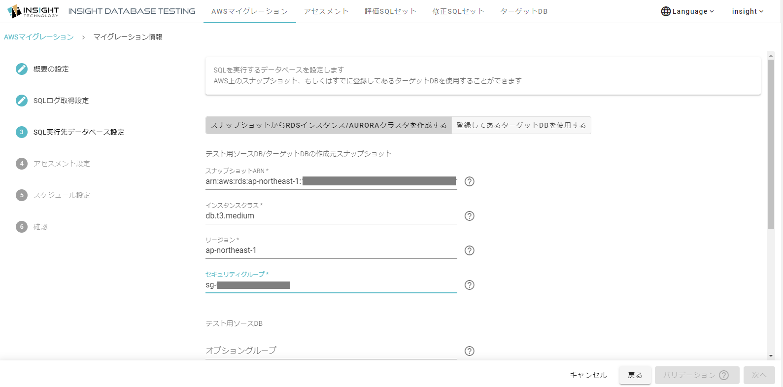Choose スナップショットからRDSインスタンス/AURORAクラスタを作成する option
783x387 pixels.
329,125
